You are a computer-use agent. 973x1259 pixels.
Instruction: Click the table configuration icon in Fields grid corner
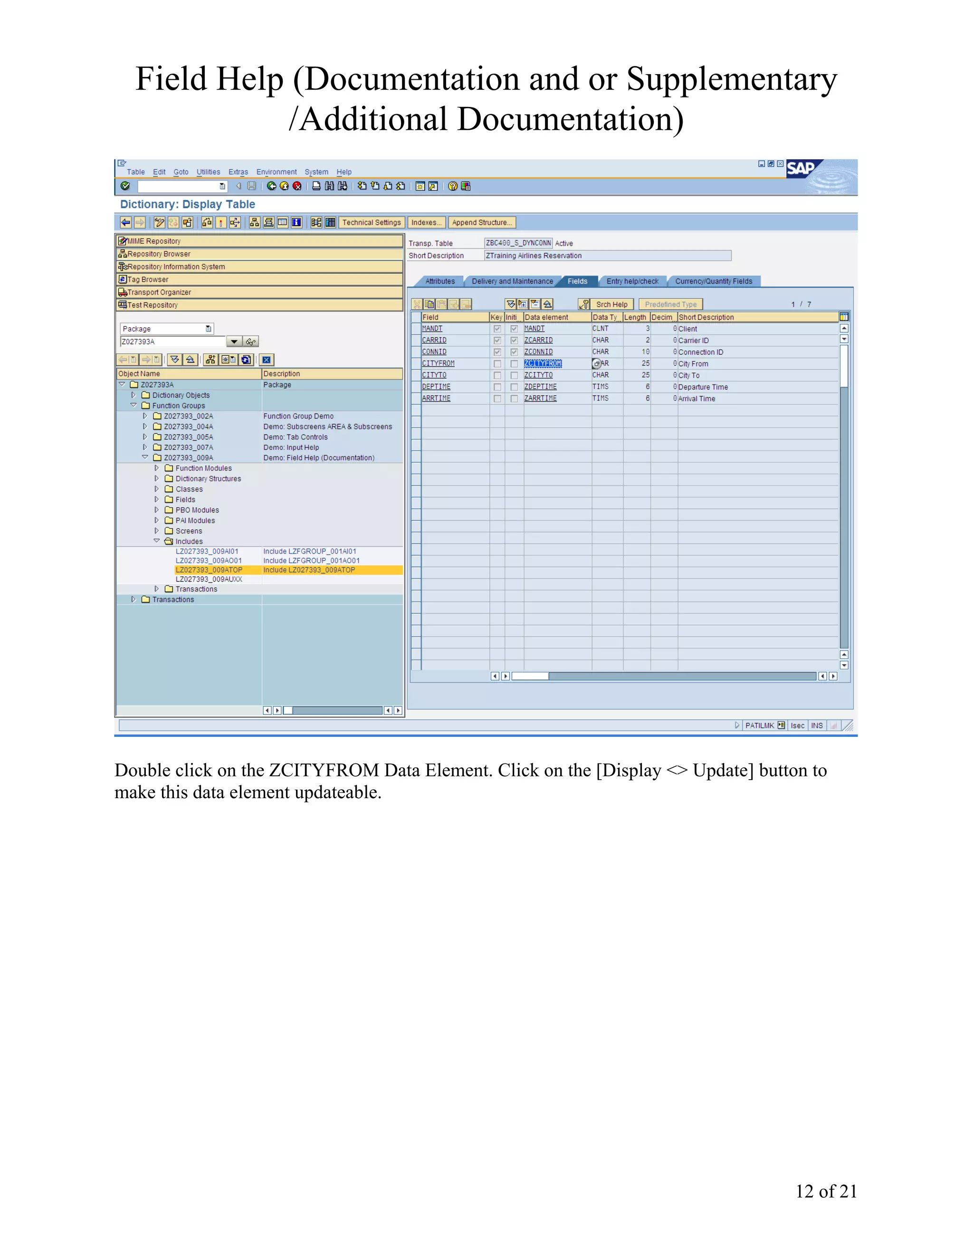[844, 317]
